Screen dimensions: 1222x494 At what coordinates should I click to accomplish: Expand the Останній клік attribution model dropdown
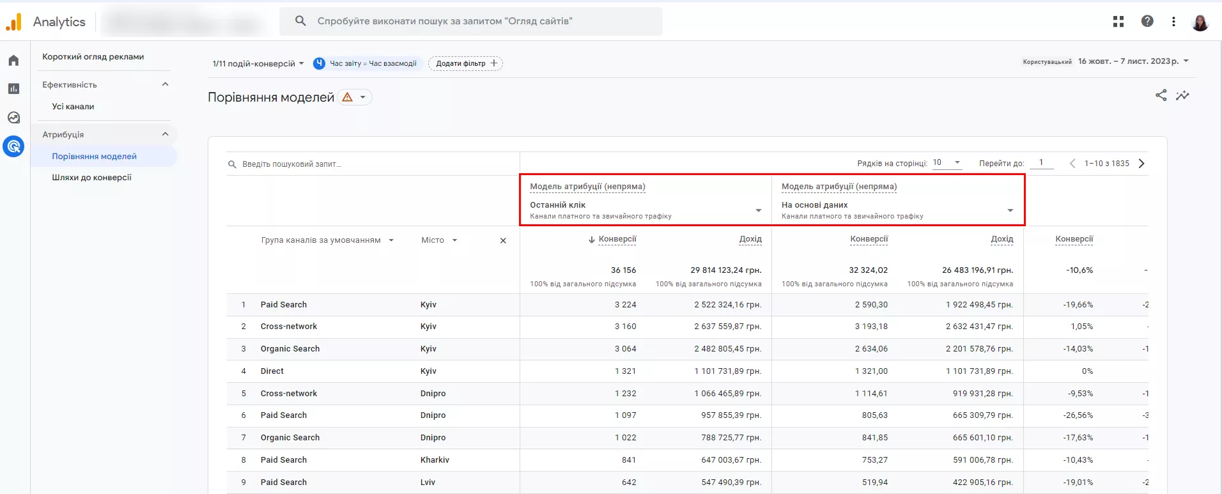click(646, 210)
